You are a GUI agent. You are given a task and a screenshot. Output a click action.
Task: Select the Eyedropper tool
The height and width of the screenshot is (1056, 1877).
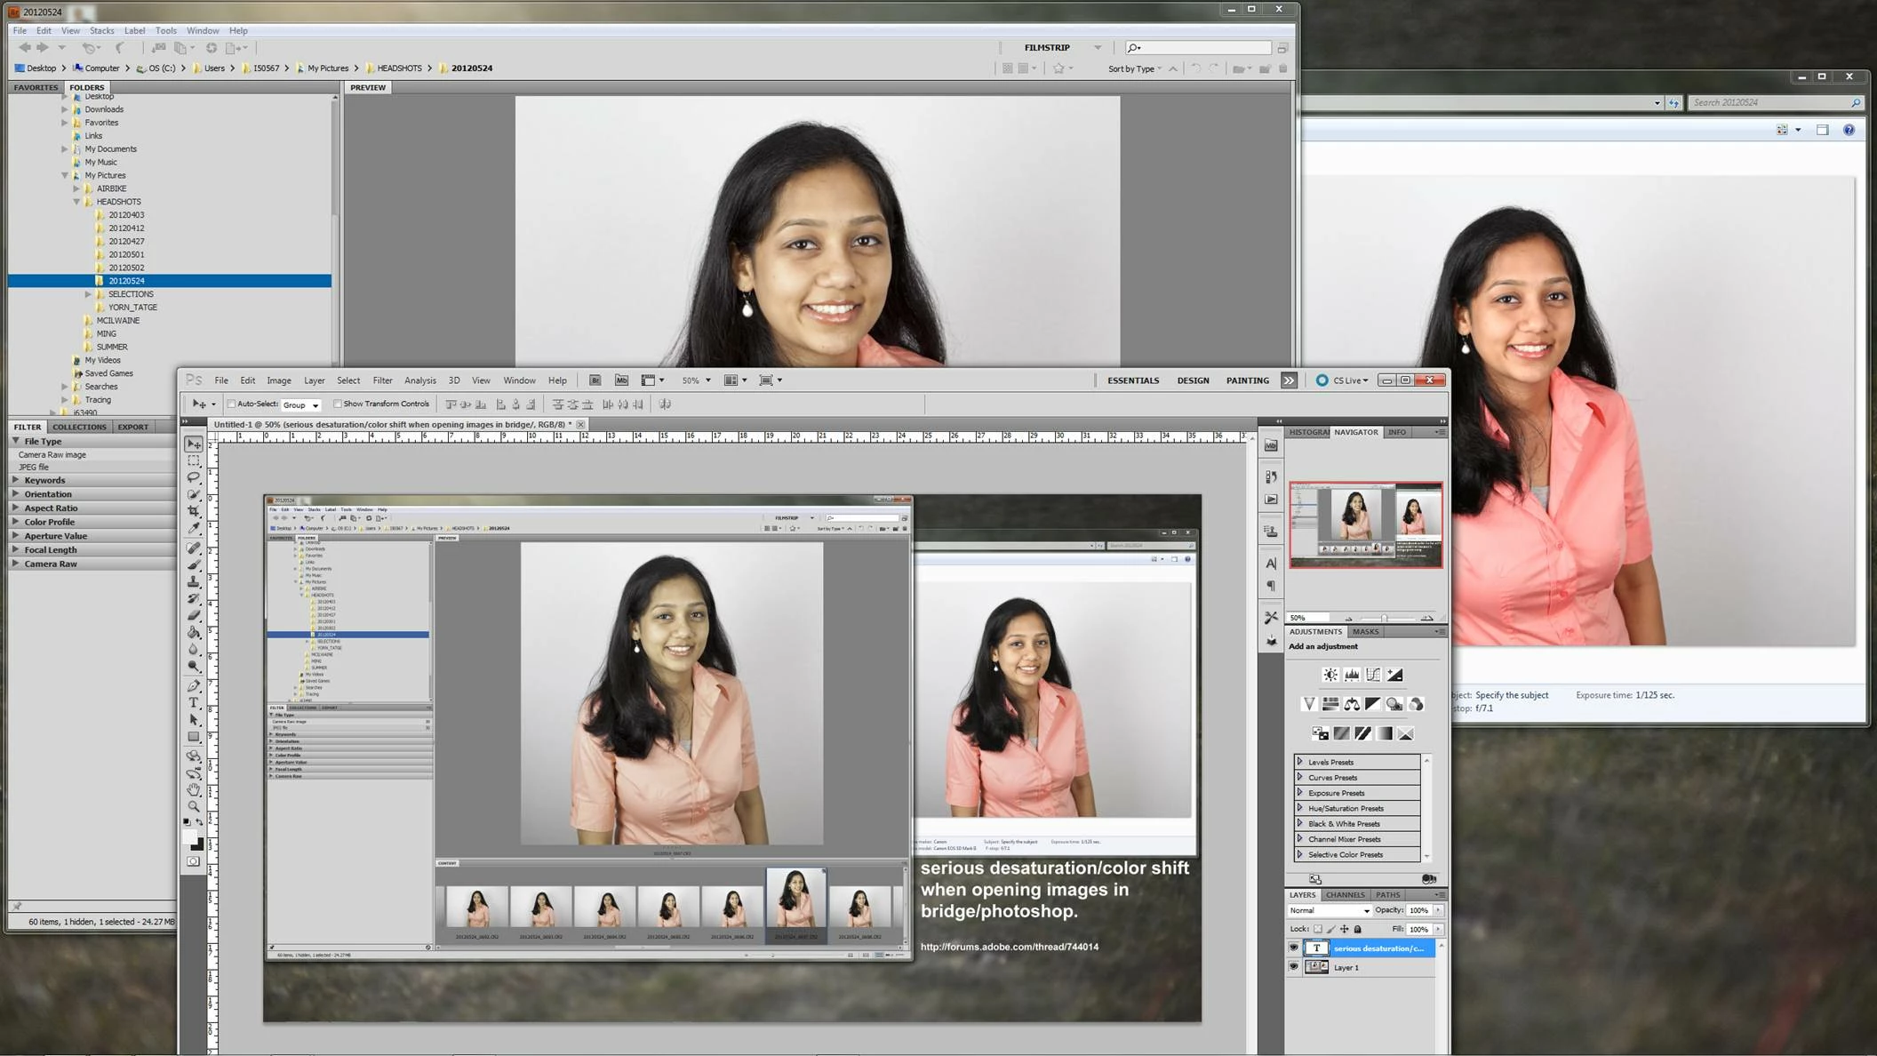click(194, 528)
